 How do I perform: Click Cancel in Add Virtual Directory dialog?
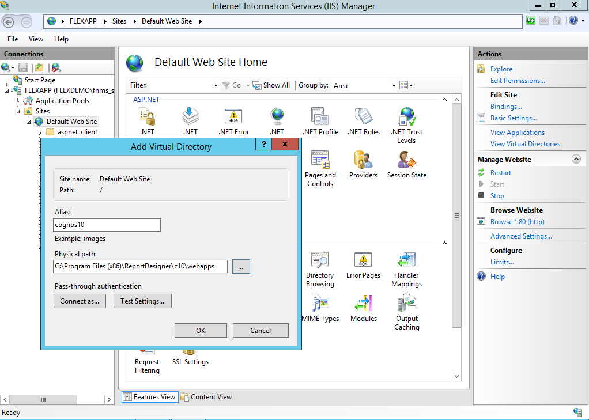260,330
